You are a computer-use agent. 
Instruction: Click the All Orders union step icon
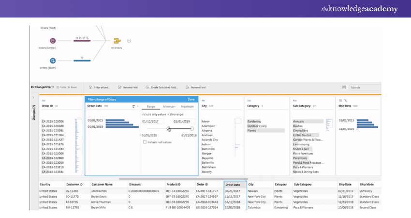click(x=117, y=41)
